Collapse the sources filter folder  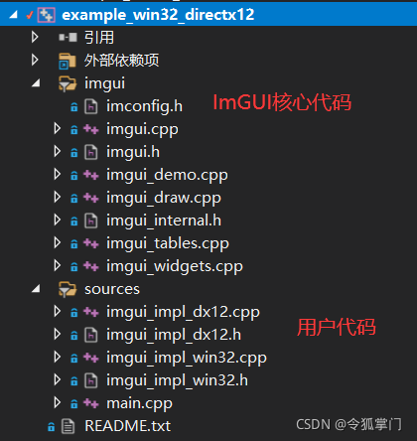pos(36,289)
